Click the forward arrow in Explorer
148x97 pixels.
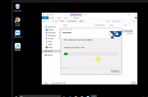pos(48,21)
